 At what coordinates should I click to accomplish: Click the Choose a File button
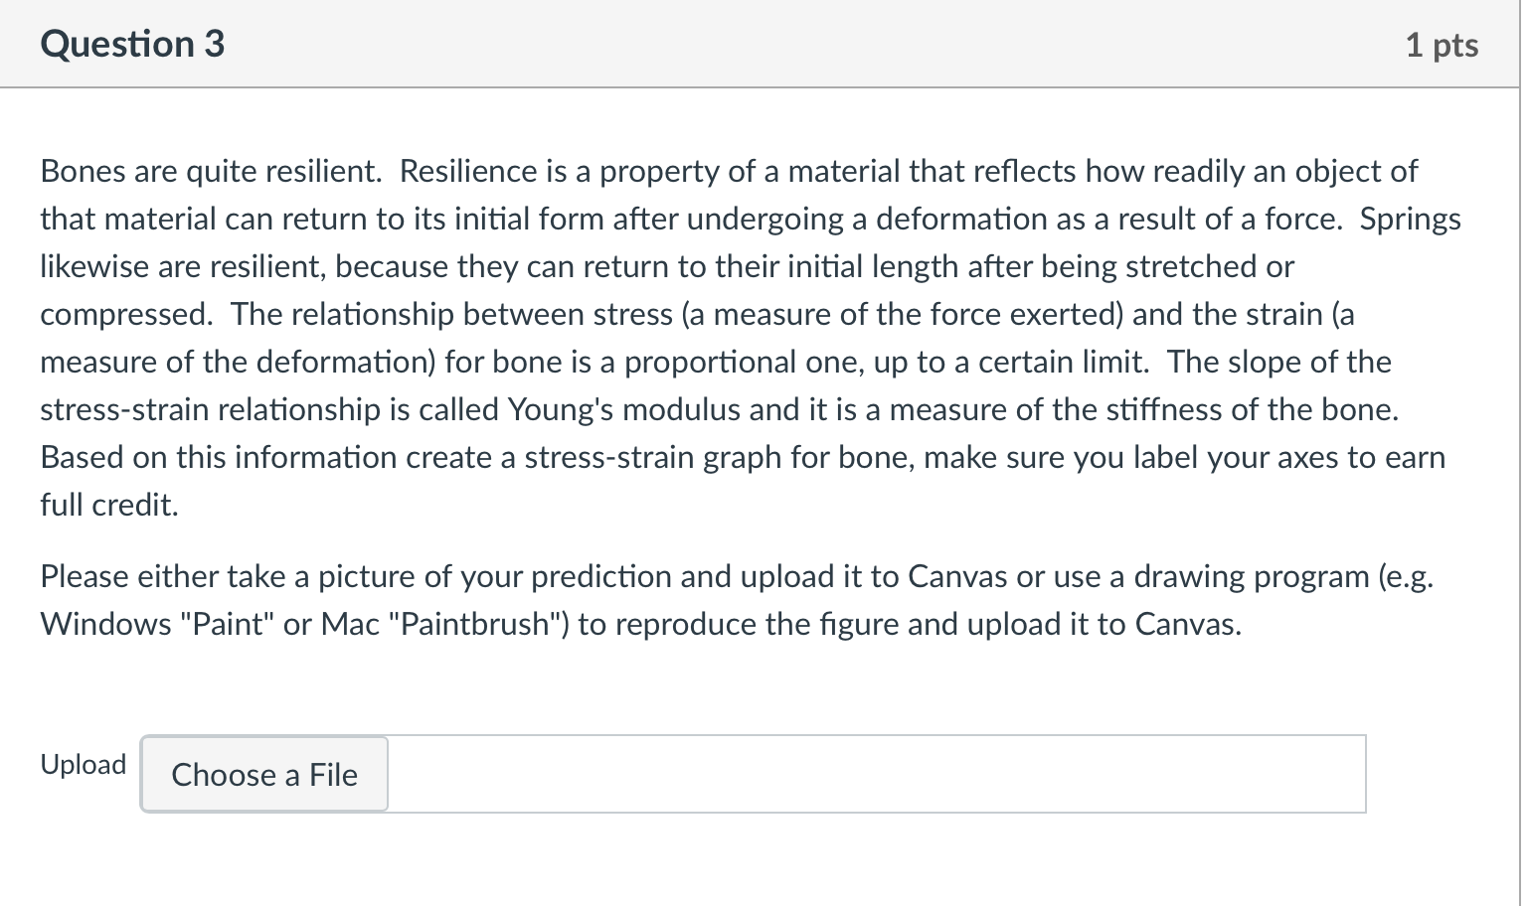(263, 775)
